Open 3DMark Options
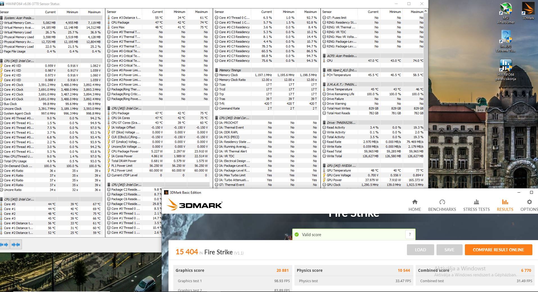538x292 pixels. coord(529,206)
